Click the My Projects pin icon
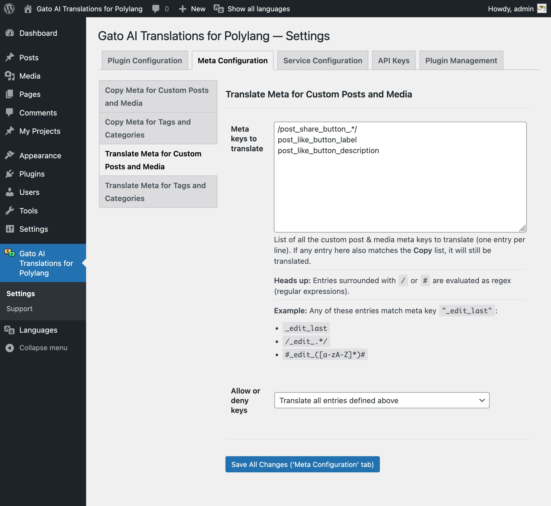551x506 pixels. (10, 131)
